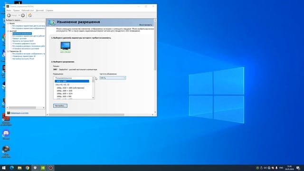Open the Home icon in NVIDIA toolbar

(x=30, y=15)
